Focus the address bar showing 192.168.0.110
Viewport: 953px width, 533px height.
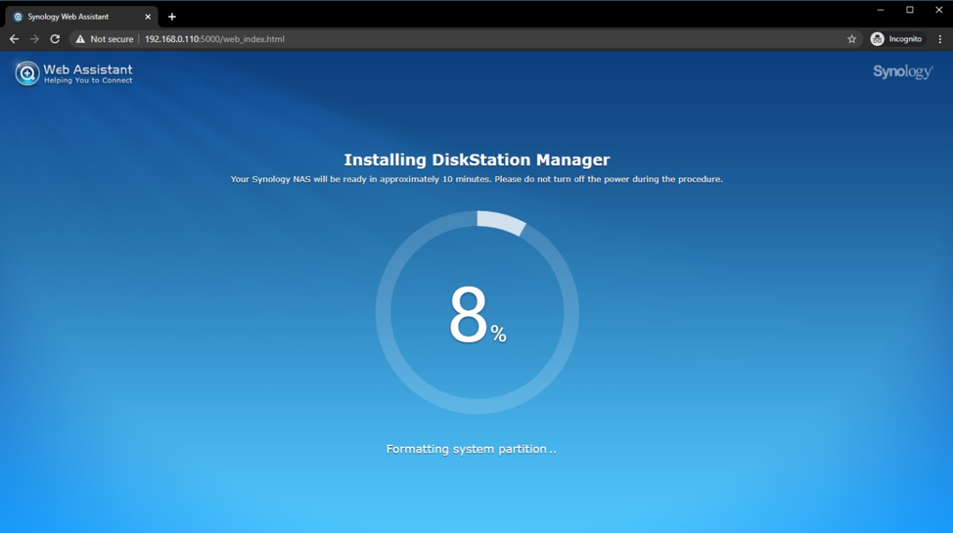point(391,39)
